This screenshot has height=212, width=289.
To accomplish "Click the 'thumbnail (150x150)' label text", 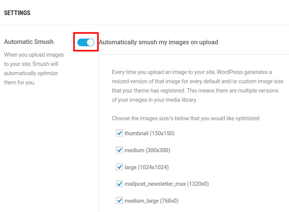I will tap(150, 133).
